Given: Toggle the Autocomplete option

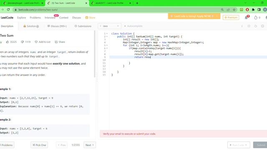Looking at the screenshot, I should pos(133,26).
